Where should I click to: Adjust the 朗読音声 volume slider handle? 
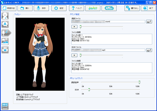point(139,82)
